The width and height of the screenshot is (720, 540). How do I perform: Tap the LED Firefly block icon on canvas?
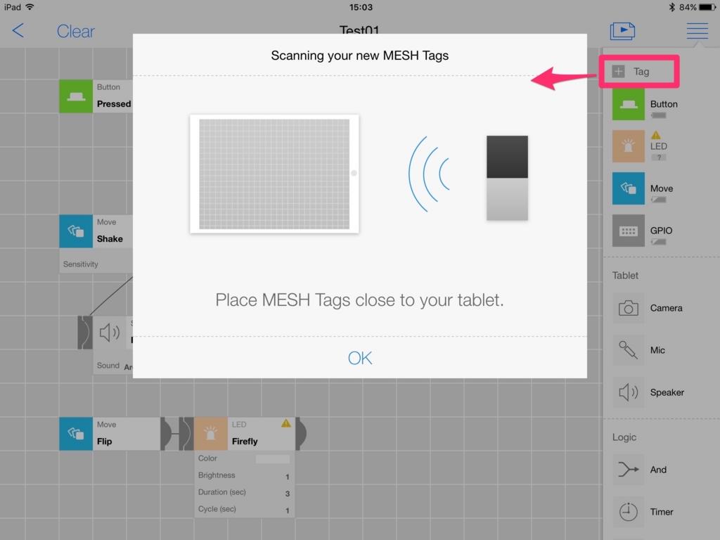[x=211, y=434]
